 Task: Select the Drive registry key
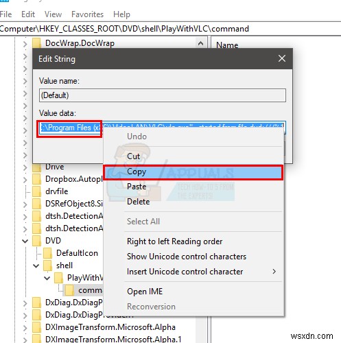pyautogui.click(x=55, y=167)
